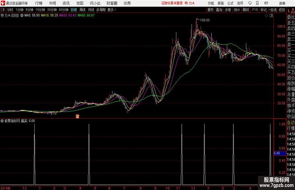Click the MA10: 58.35 value

50,16
